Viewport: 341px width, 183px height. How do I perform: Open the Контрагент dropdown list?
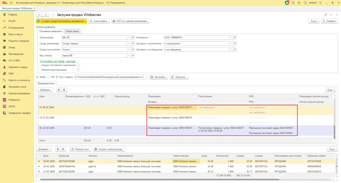230,38
